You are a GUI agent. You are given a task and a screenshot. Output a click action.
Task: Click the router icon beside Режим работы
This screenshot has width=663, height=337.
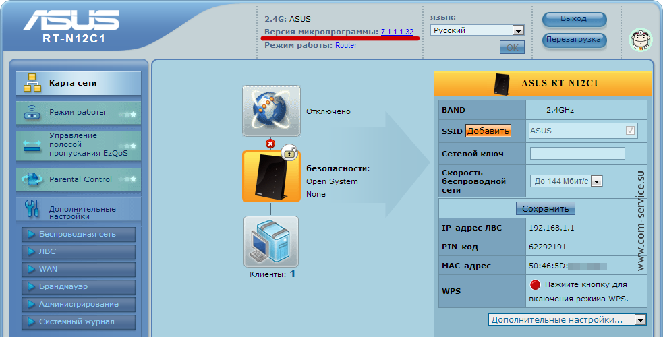click(32, 113)
